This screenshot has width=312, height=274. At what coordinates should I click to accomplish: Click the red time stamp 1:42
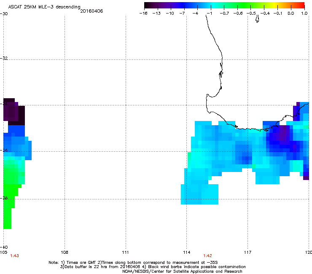tap(207, 256)
